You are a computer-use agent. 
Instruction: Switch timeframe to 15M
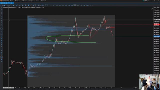click(x=69, y=5)
